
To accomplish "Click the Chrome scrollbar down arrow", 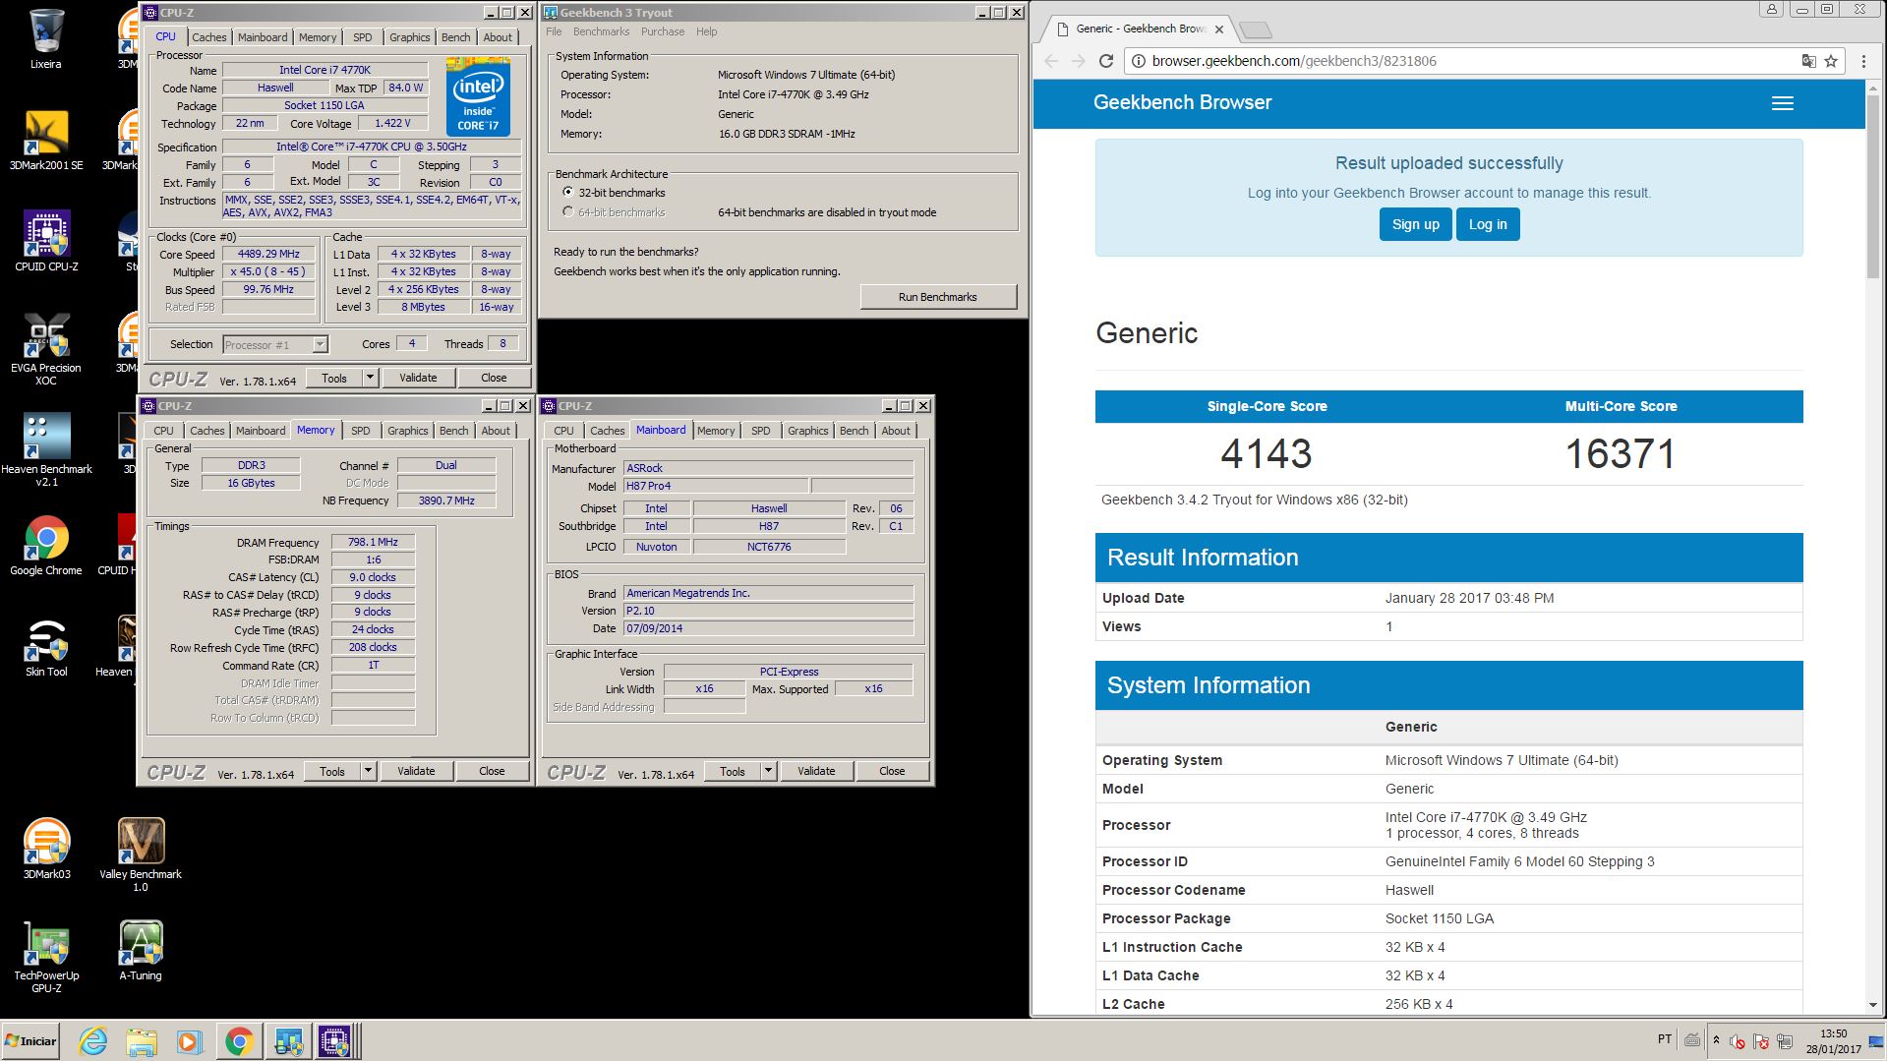I will pos(1872,1005).
